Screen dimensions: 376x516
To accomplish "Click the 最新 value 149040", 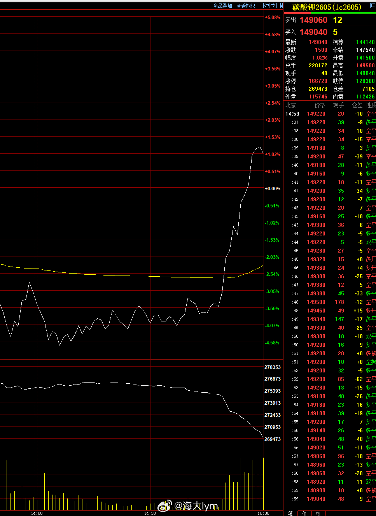I will coord(318,42).
